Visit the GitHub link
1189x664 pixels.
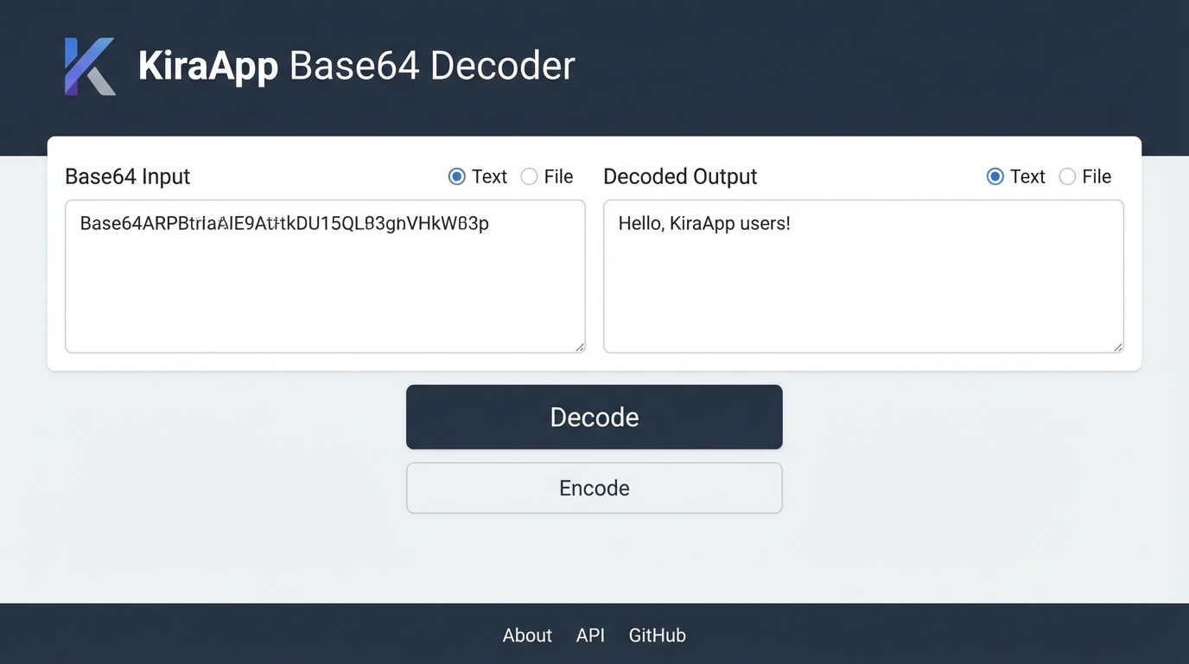point(657,635)
